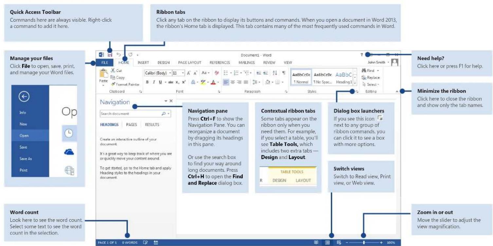Click the Clear Formatting eraser icon
493x246 pixels.
[217, 73]
